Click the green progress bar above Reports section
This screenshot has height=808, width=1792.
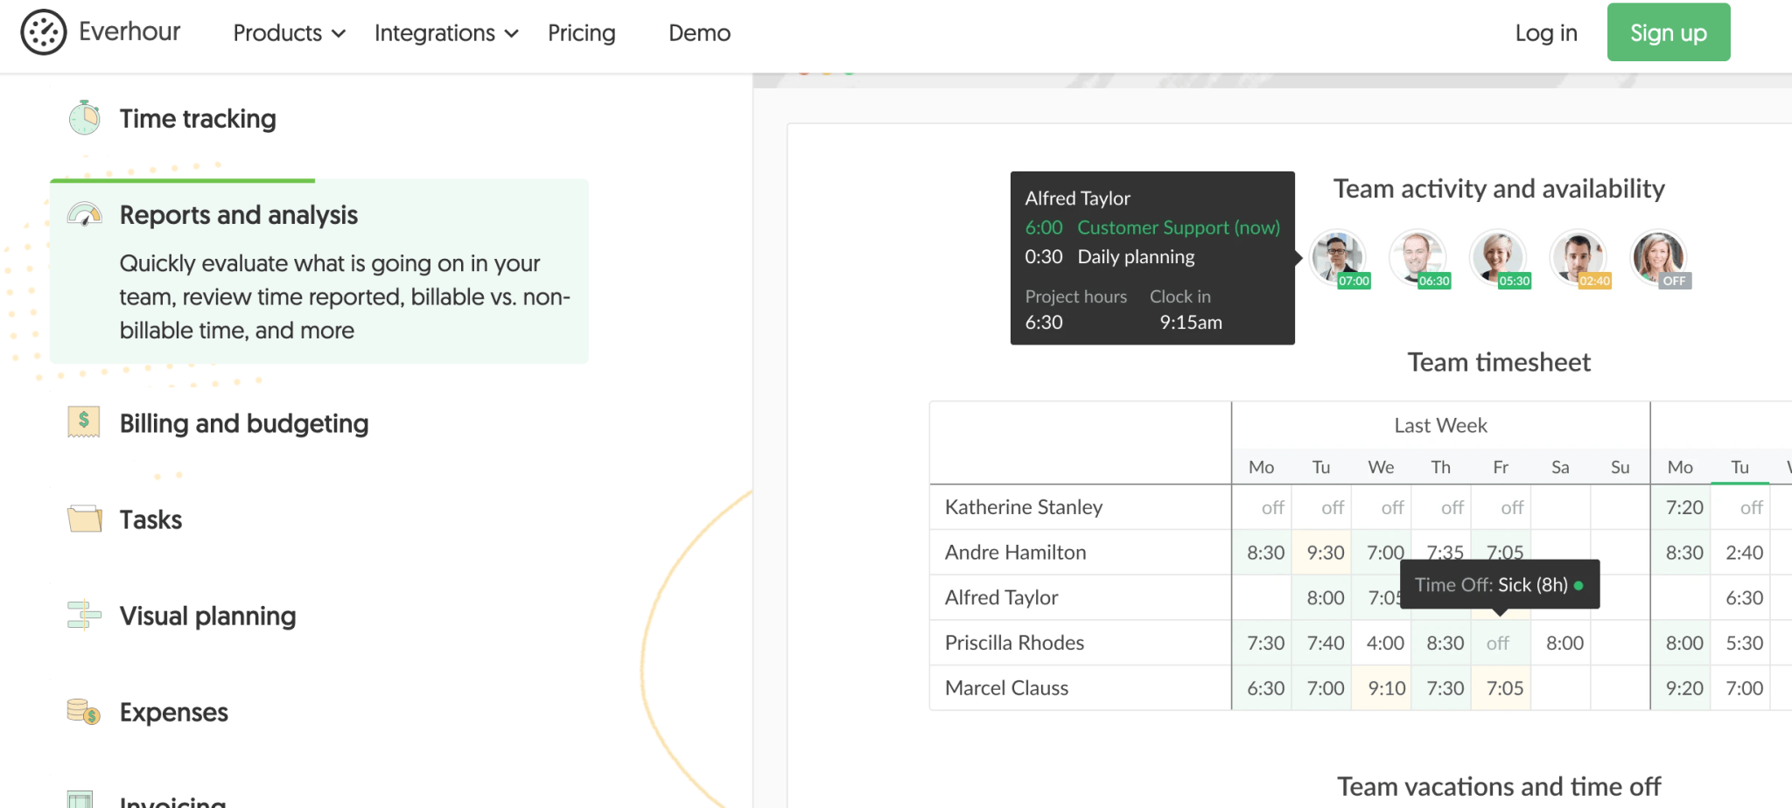182,181
